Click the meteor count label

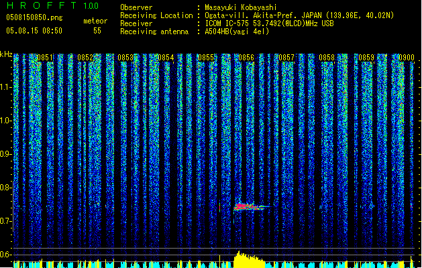(x=95, y=21)
